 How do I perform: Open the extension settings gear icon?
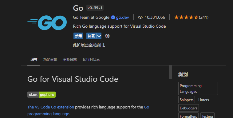(107, 36)
